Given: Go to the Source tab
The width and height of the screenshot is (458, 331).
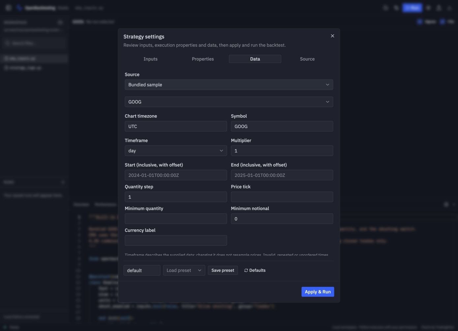Looking at the screenshot, I should coord(307,59).
